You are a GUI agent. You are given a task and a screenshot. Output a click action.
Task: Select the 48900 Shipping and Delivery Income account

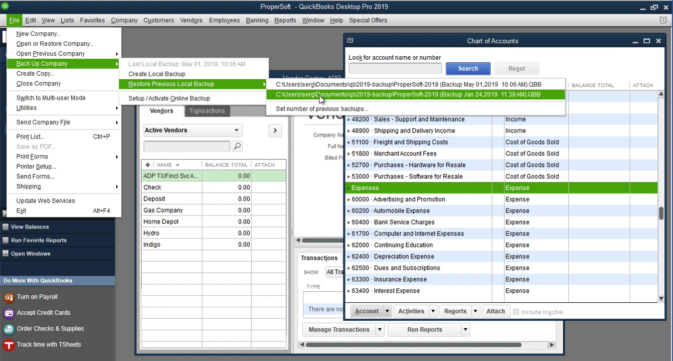click(501, 131)
